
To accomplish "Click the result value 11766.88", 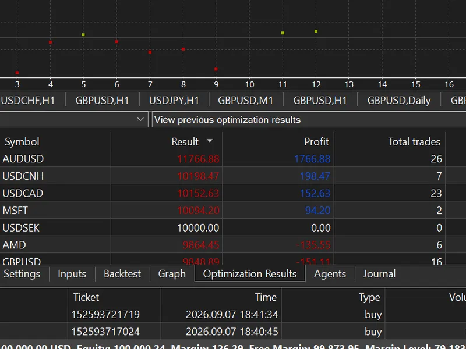I will [198, 159].
